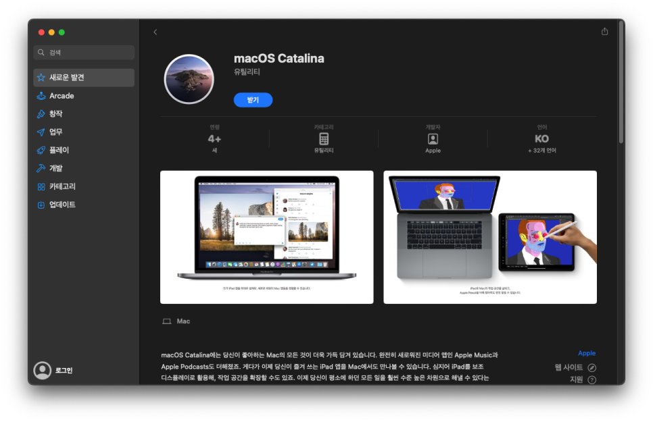This screenshot has width=653, height=422.
Task: Click the download icon for 업데이트
Action: coord(41,205)
